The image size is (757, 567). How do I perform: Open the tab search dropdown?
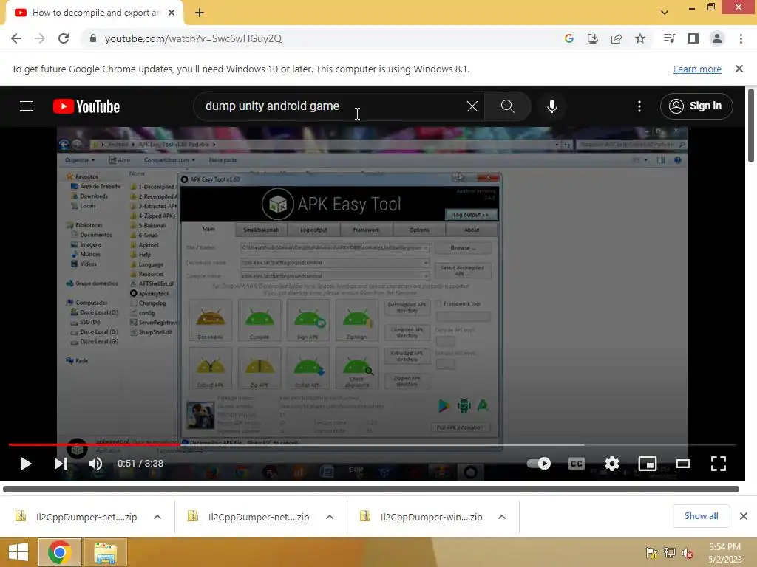tap(665, 13)
